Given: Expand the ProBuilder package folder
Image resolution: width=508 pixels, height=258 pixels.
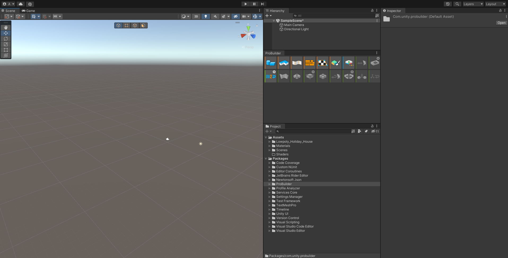Looking at the screenshot, I should (270, 184).
